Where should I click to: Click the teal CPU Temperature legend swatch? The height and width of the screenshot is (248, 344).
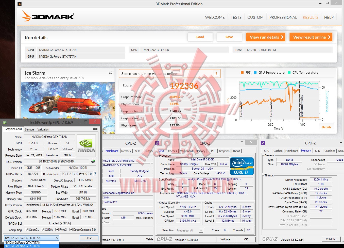pos(289,73)
